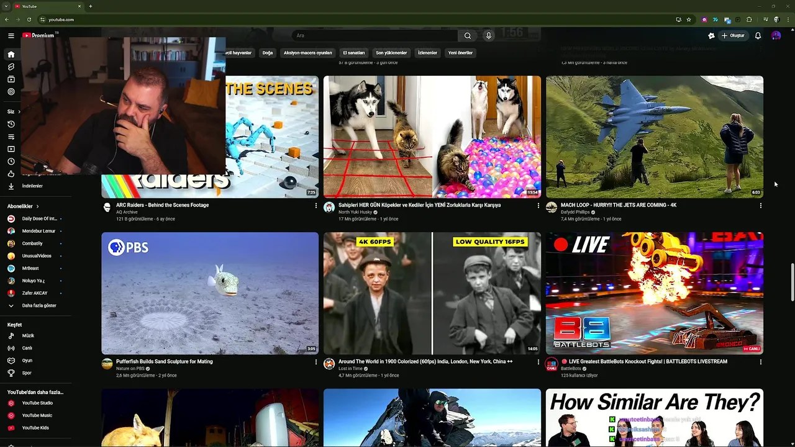The height and width of the screenshot is (447, 795).
Task: Click the search magnifier button
Action: pyautogui.click(x=468, y=36)
